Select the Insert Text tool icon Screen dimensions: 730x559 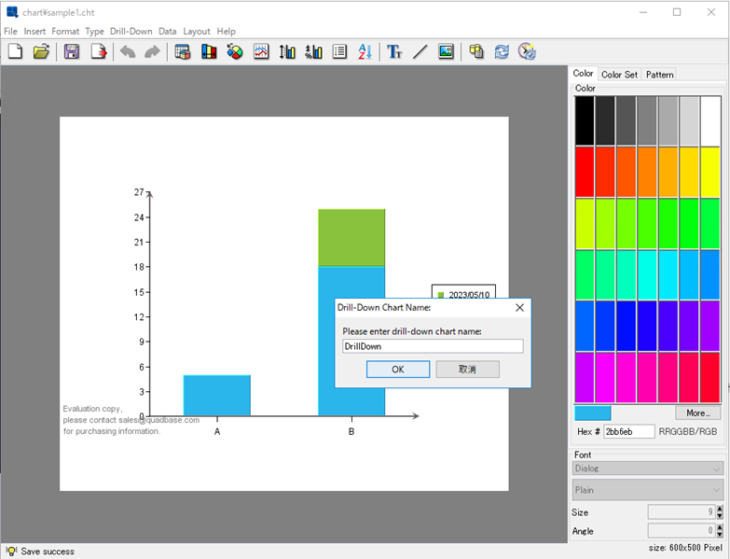(394, 52)
